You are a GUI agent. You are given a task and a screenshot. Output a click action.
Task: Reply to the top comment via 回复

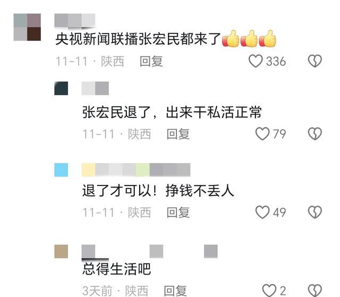click(151, 61)
